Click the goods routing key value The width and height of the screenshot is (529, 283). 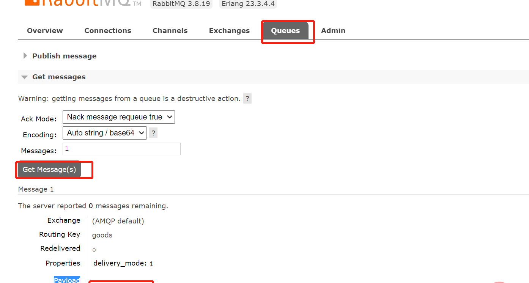(x=102, y=235)
